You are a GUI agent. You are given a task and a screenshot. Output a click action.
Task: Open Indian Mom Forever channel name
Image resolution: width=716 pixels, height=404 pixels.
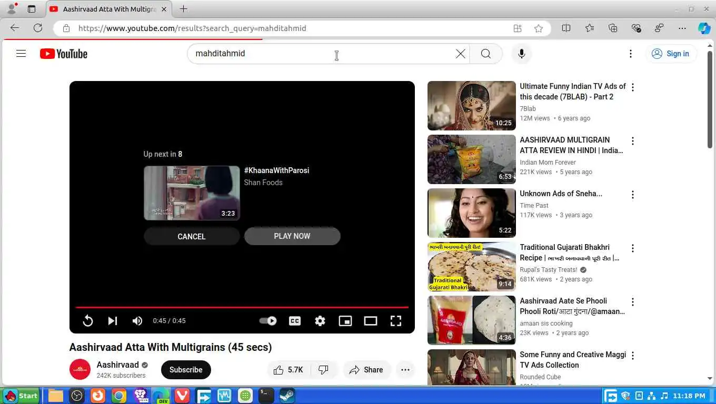548,163
